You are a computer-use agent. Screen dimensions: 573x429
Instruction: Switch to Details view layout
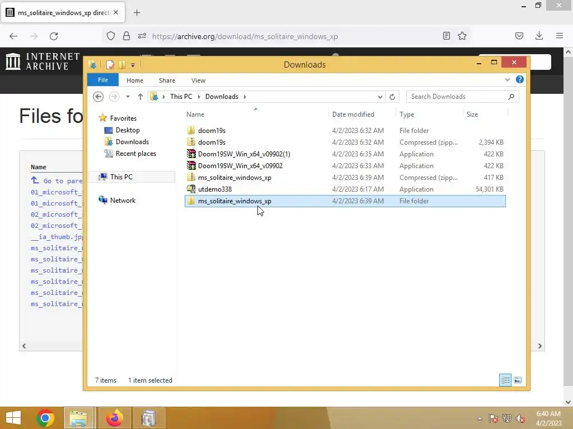[x=505, y=380]
